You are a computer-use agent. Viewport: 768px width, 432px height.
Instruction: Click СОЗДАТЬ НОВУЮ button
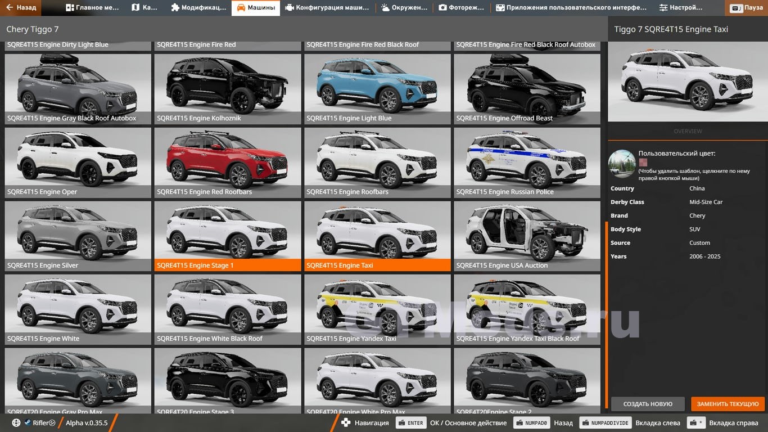[648, 404]
